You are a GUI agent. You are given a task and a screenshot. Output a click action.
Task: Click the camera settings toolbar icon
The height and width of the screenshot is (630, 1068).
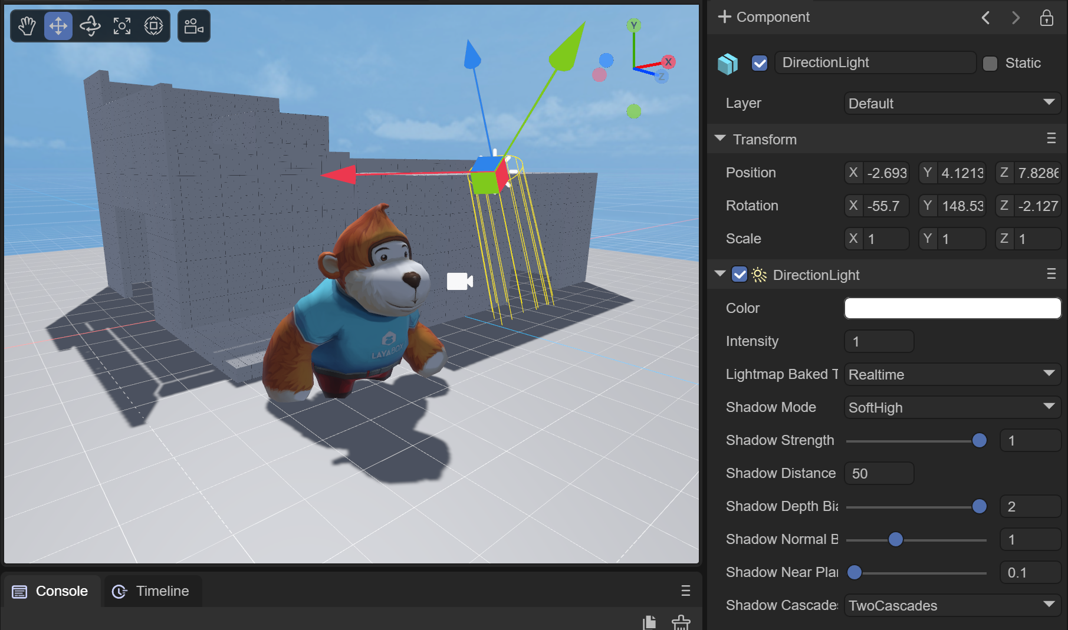[194, 26]
